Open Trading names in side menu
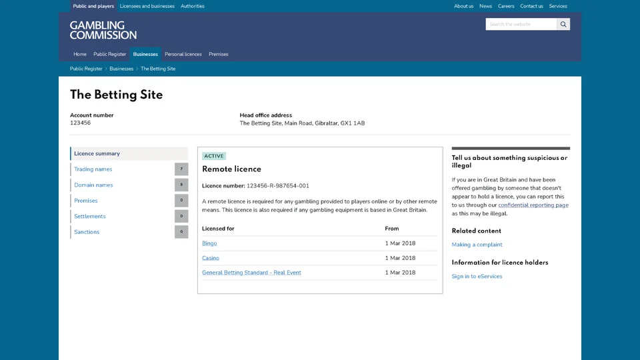The width and height of the screenshot is (640, 360). tap(93, 169)
